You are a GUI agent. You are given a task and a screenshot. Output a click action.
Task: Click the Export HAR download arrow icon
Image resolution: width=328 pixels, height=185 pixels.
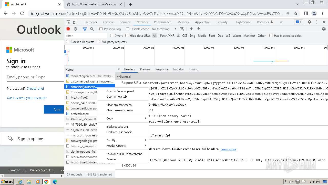coord(198,29)
